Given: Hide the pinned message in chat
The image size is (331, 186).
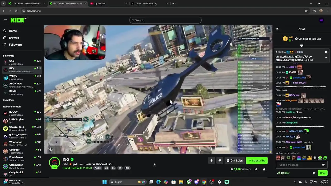Looking at the screenshot, I should click(326, 52).
